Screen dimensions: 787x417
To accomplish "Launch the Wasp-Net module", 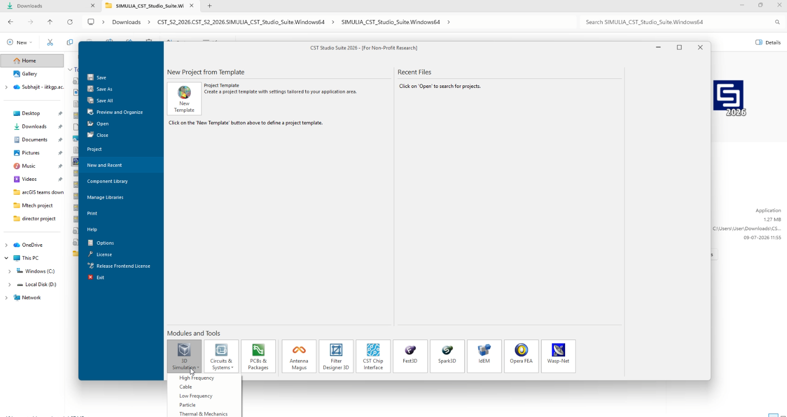I will coord(558,356).
